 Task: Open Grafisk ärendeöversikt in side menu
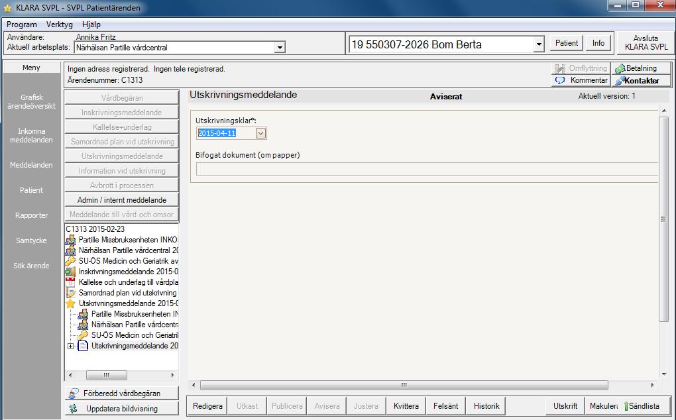pos(31,101)
